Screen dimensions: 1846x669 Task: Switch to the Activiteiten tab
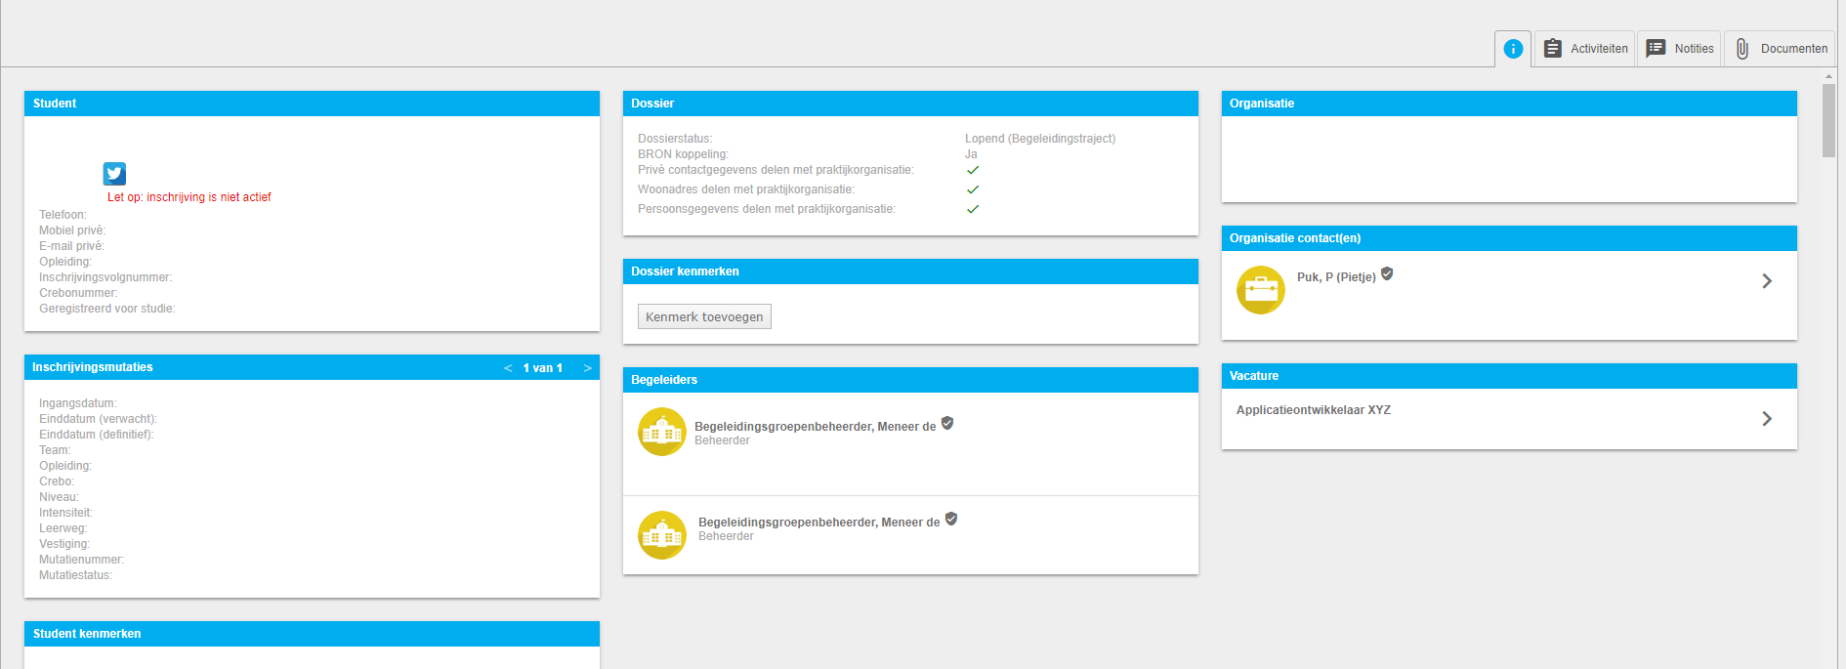tap(1584, 49)
